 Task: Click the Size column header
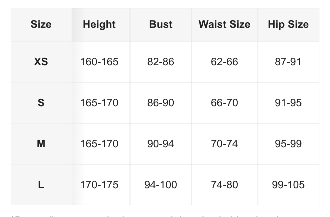(x=41, y=24)
